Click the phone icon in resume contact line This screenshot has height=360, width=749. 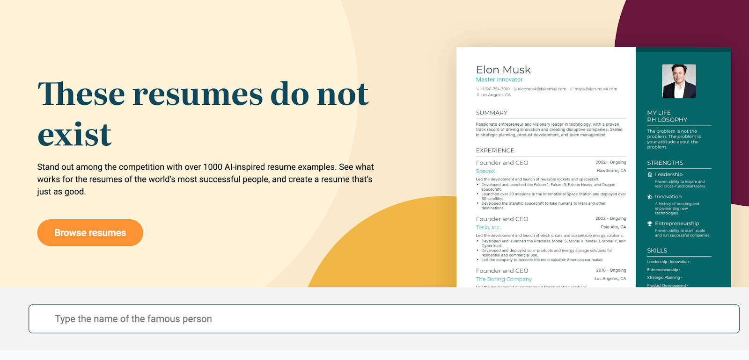(478, 89)
